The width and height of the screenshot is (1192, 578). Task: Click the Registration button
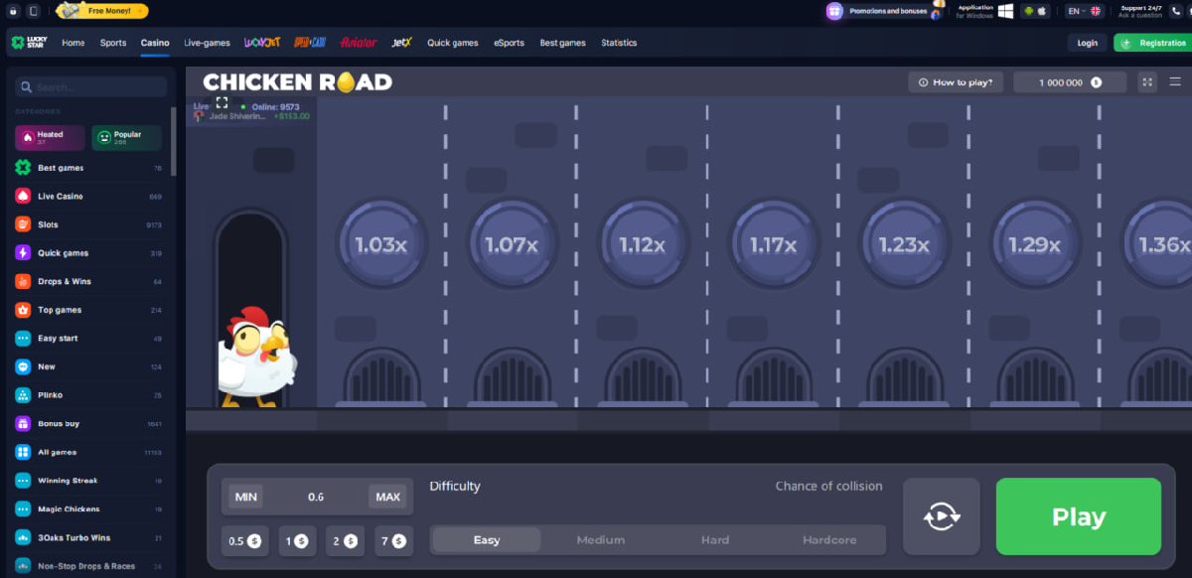coord(1152,43)
